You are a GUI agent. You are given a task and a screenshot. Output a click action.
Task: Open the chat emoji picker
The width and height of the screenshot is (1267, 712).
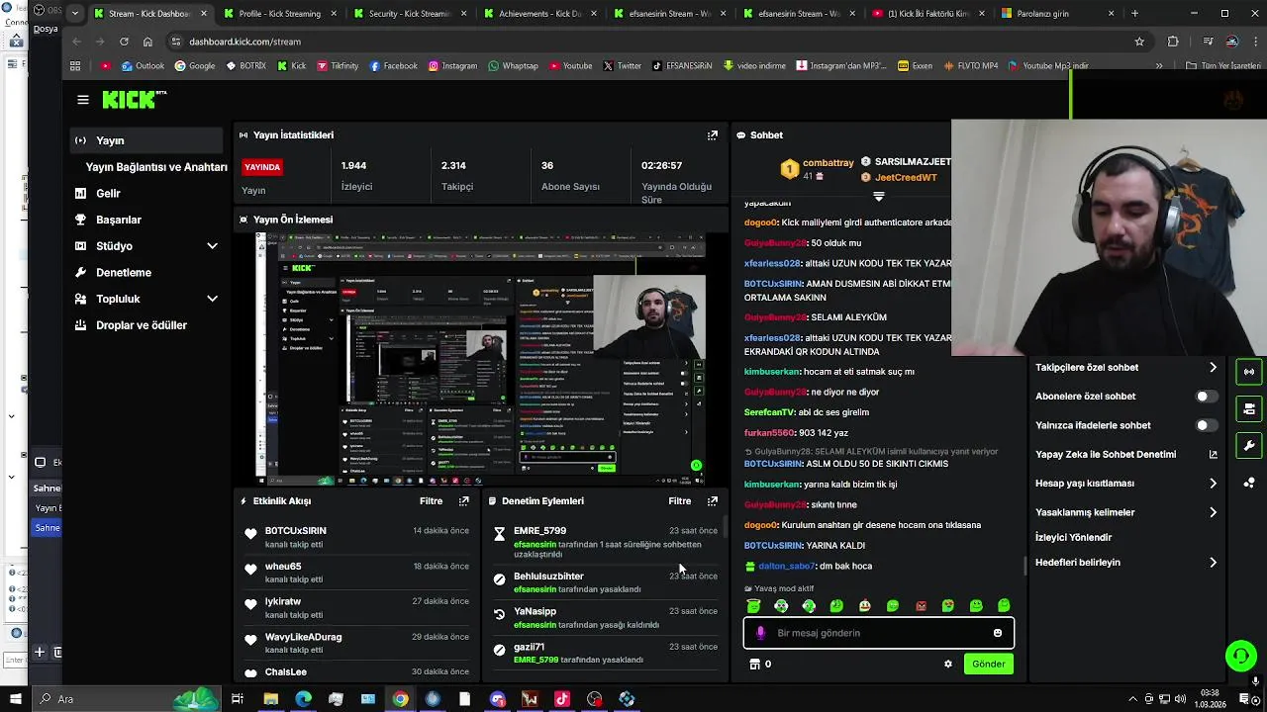pyautogui.click(x=998, y=633)
